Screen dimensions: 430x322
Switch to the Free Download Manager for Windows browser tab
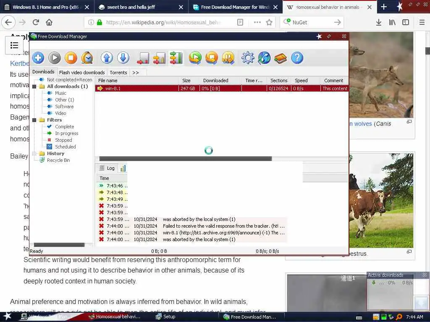[235, 7]
